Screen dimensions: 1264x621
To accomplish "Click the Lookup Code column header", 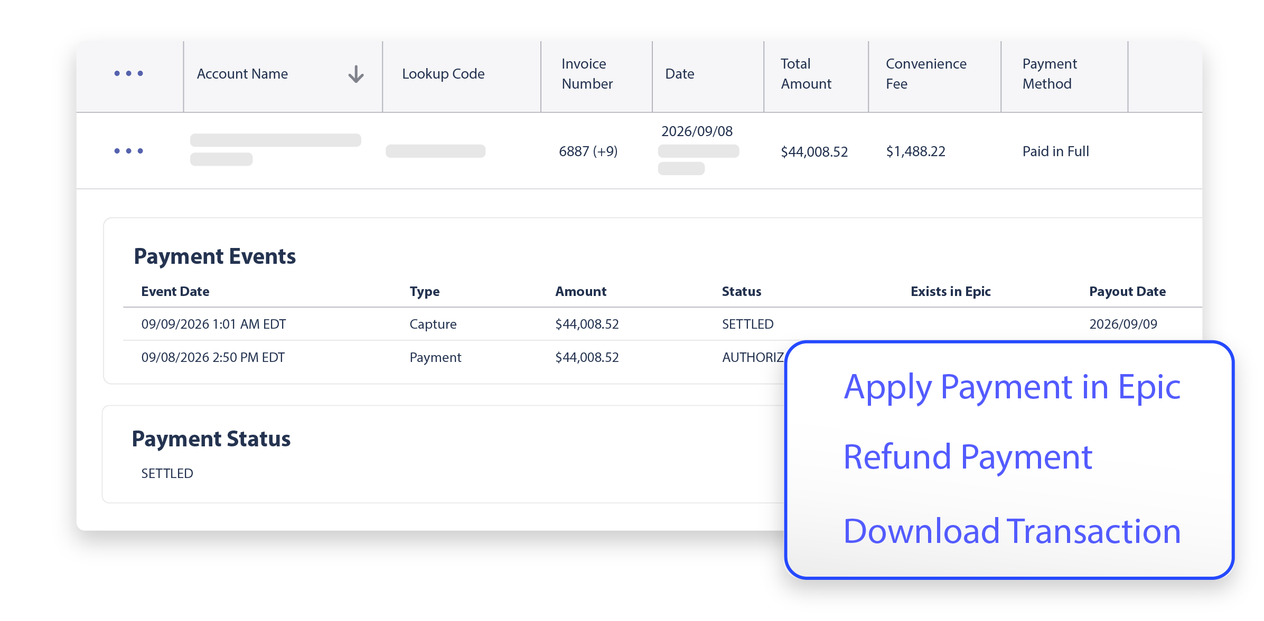I will click(x=443, y=74).
